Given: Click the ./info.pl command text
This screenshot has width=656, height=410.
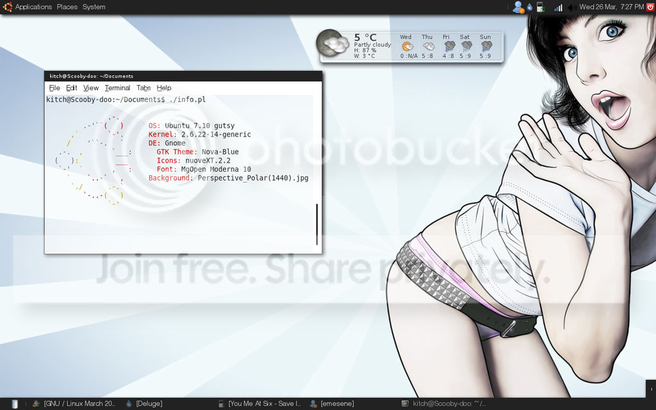Looking at the screenshot, I should 188,99.
